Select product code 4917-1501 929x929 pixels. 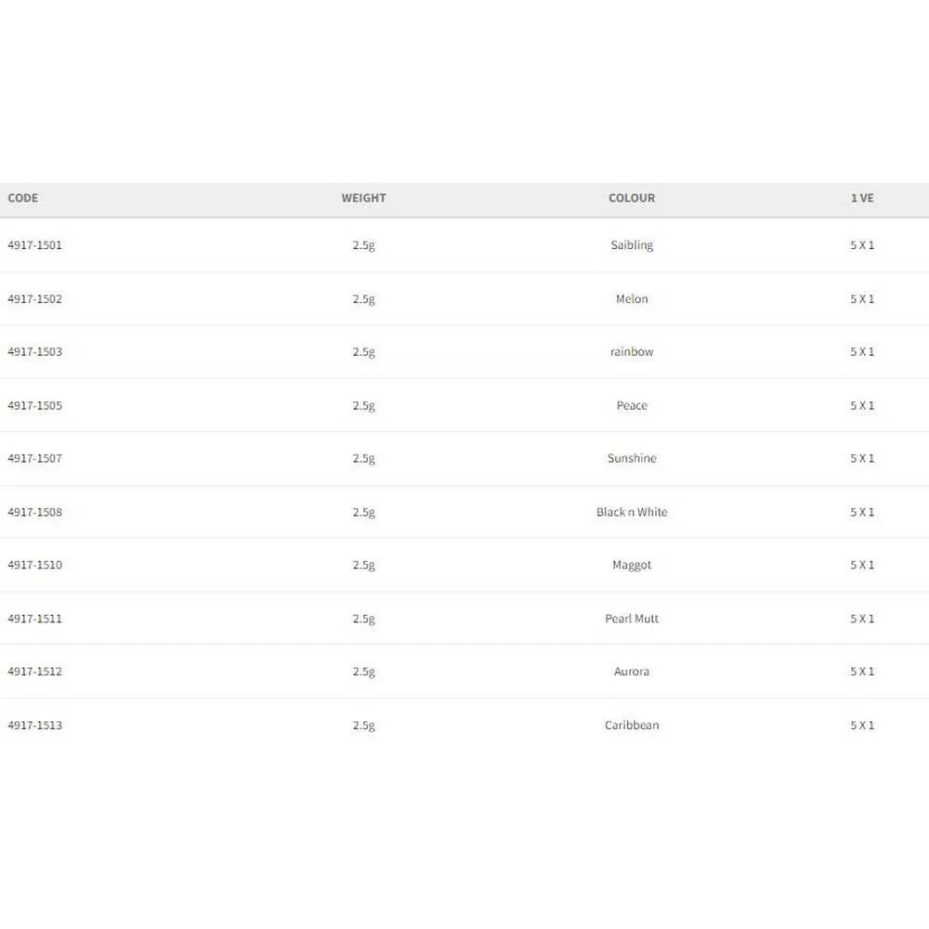pos(35,245)
